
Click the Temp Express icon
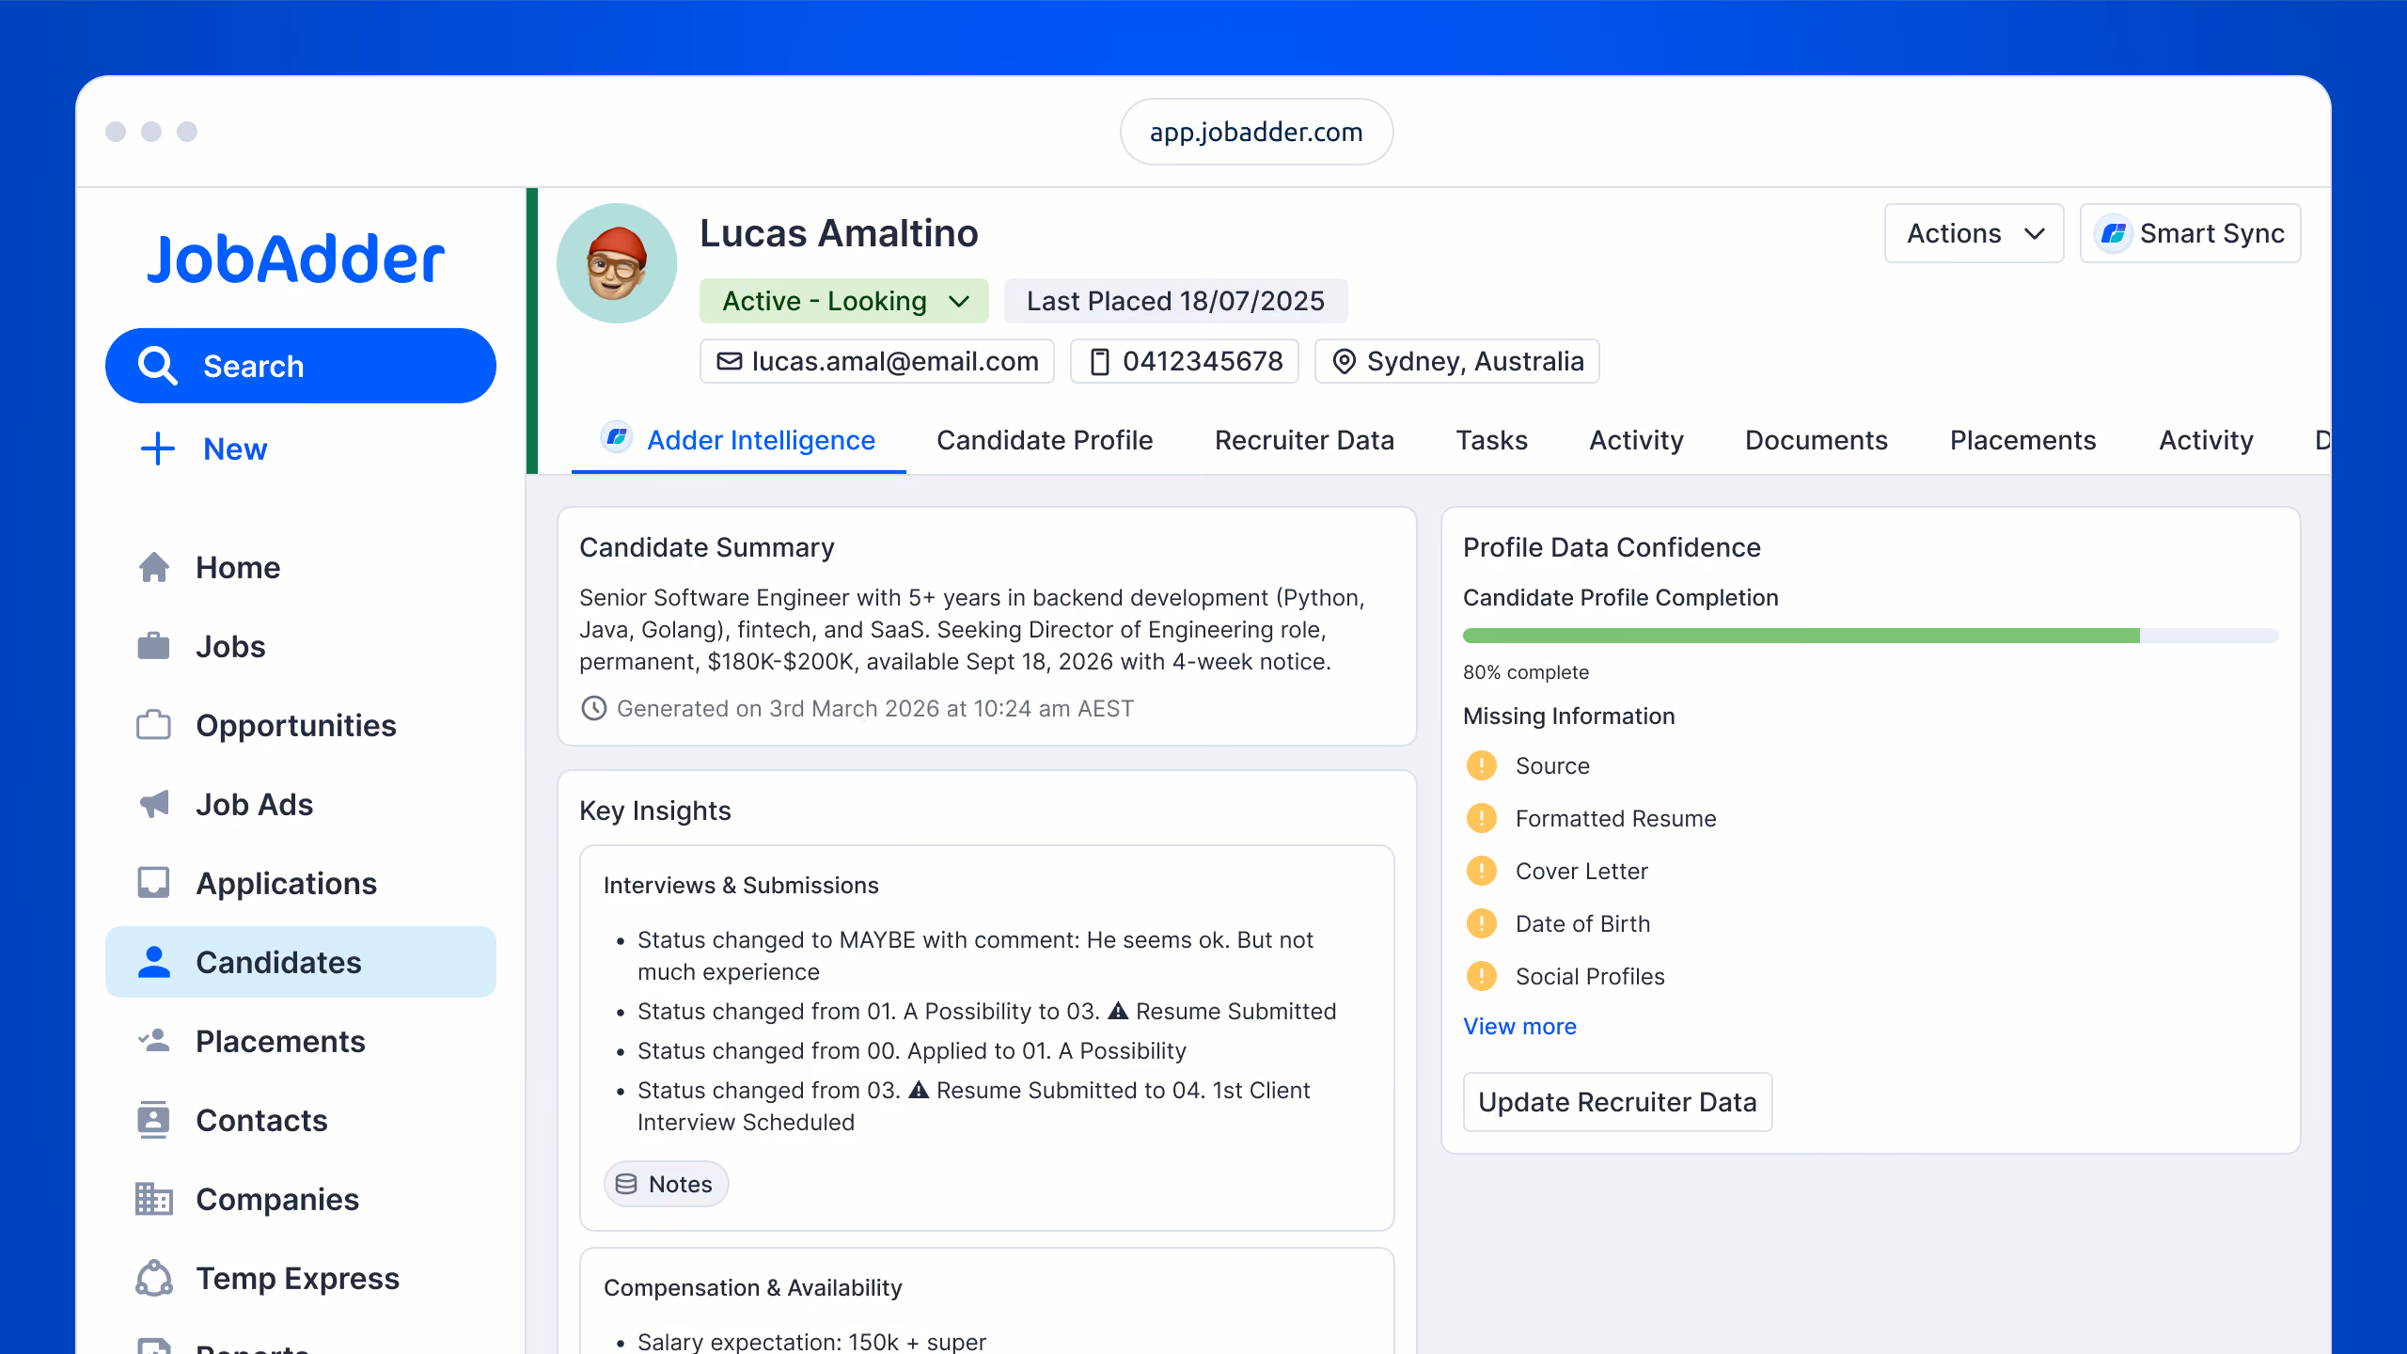tap(154, 1278)
